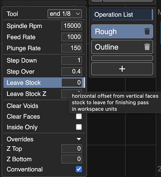
Task: Toggle the Conventional checkbox
Action: click(x=79, y=169)
